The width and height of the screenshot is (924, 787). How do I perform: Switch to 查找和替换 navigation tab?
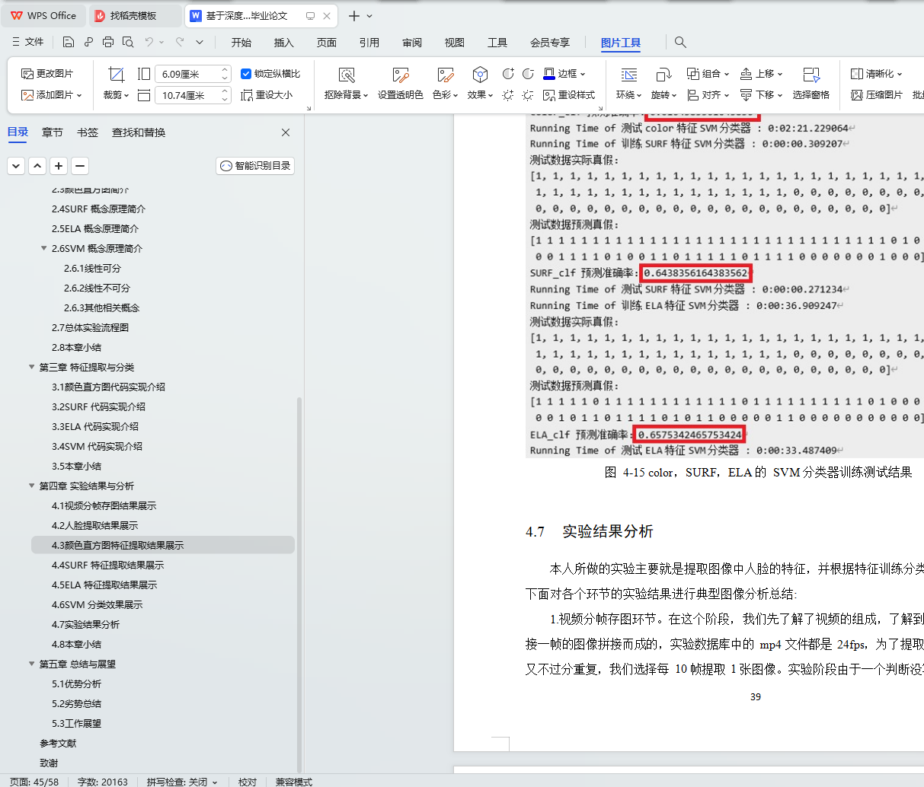[x=139, y=132]
